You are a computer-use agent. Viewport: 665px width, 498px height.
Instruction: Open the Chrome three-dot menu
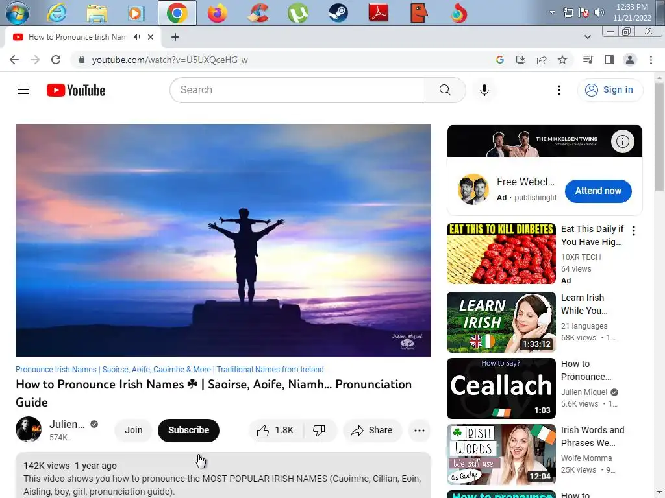651,60
